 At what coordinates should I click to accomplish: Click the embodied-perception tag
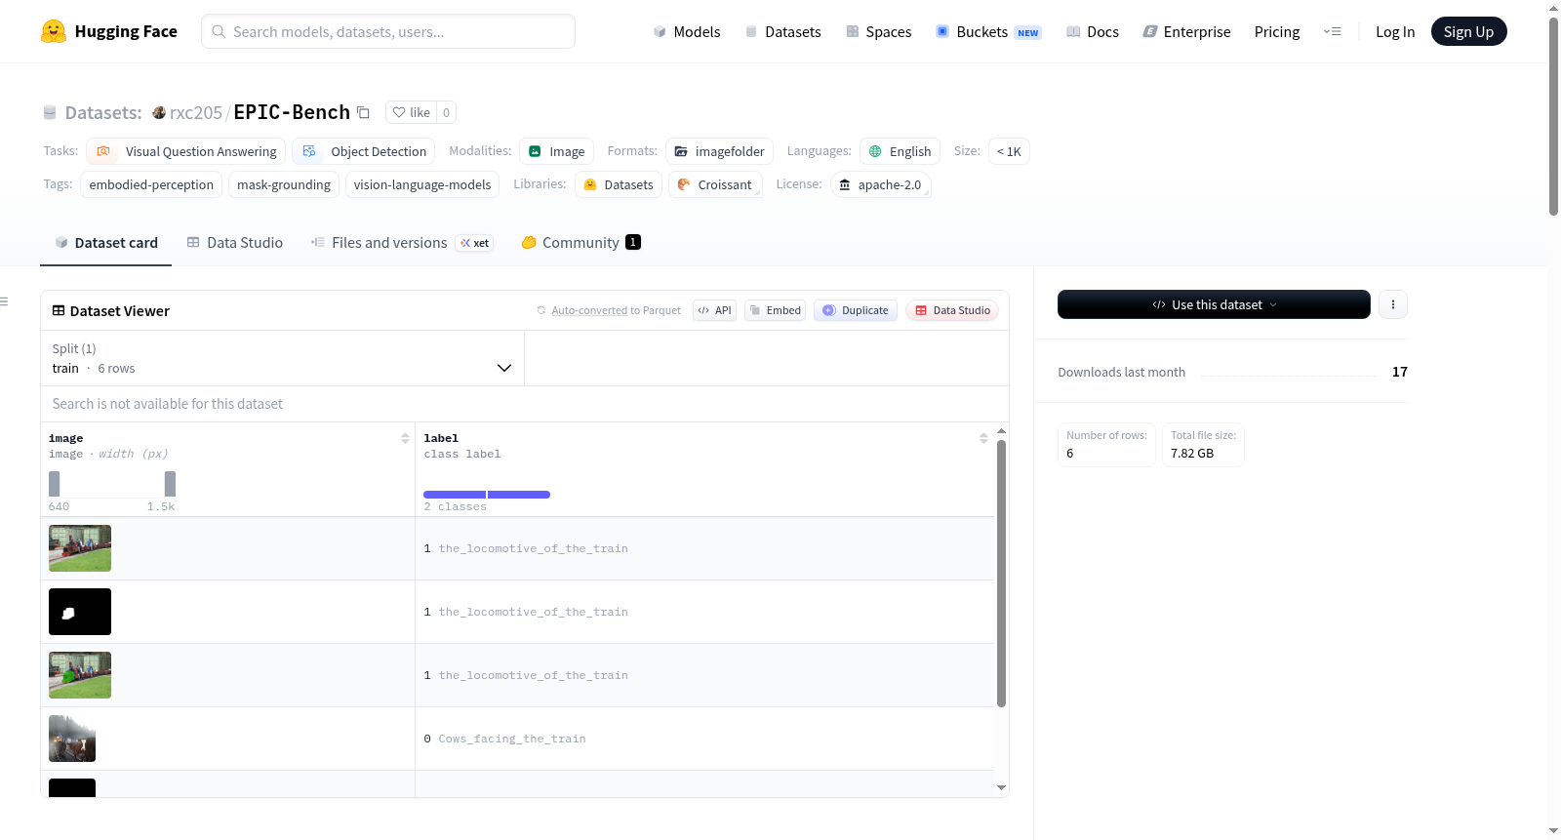point(151,184)
